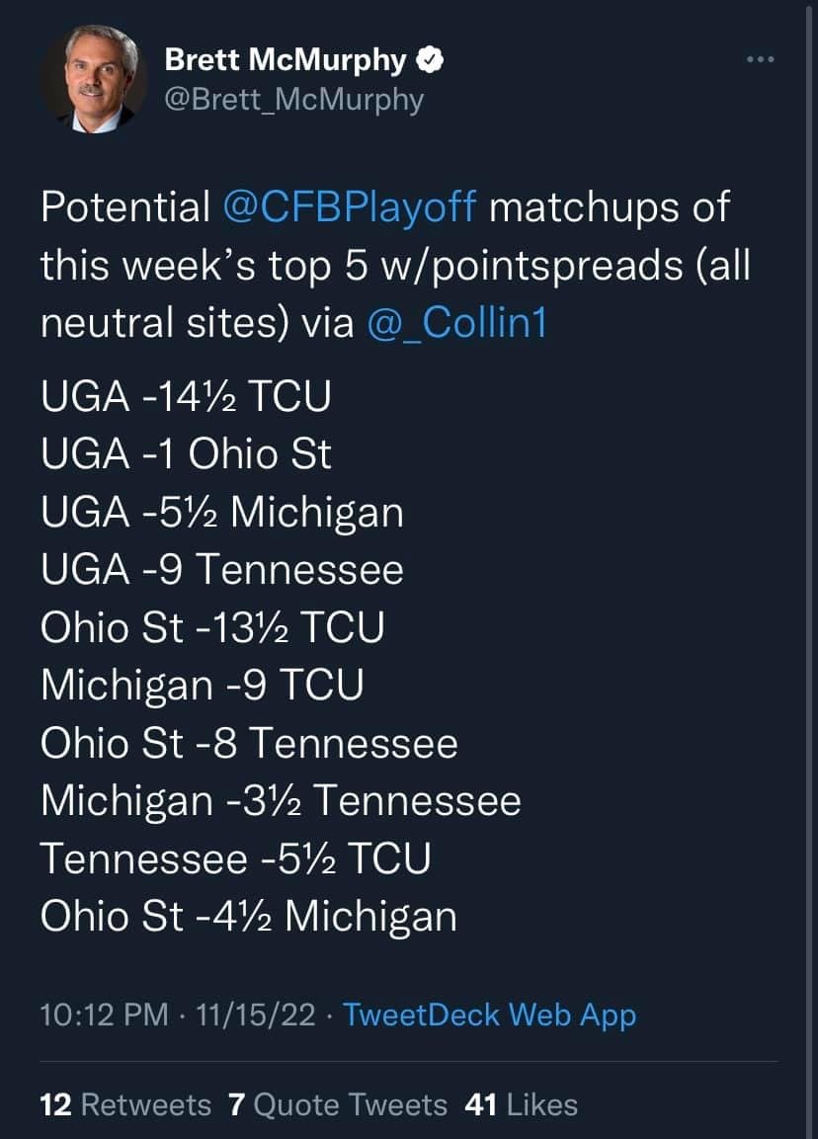Image resolution: width=818 pixels, height=1139 pixels.
Task: Open the three-dot more options menu
Action: pos(761,59)
